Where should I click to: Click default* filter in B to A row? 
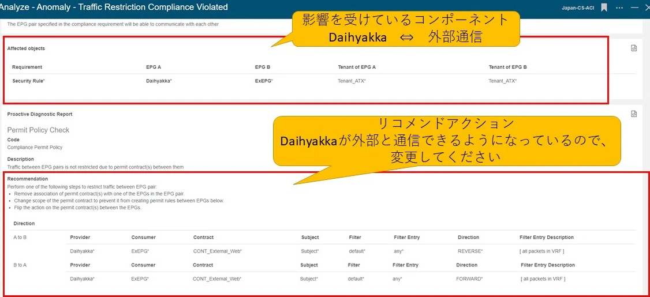click(x=356, y=279)
